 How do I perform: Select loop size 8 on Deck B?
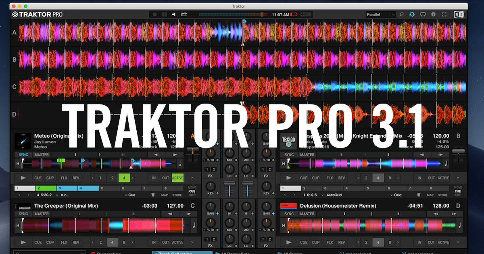point(390,178)
